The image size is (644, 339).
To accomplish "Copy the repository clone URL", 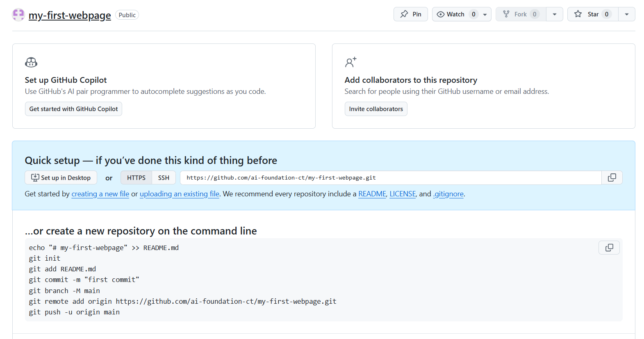I will point(612,177).
